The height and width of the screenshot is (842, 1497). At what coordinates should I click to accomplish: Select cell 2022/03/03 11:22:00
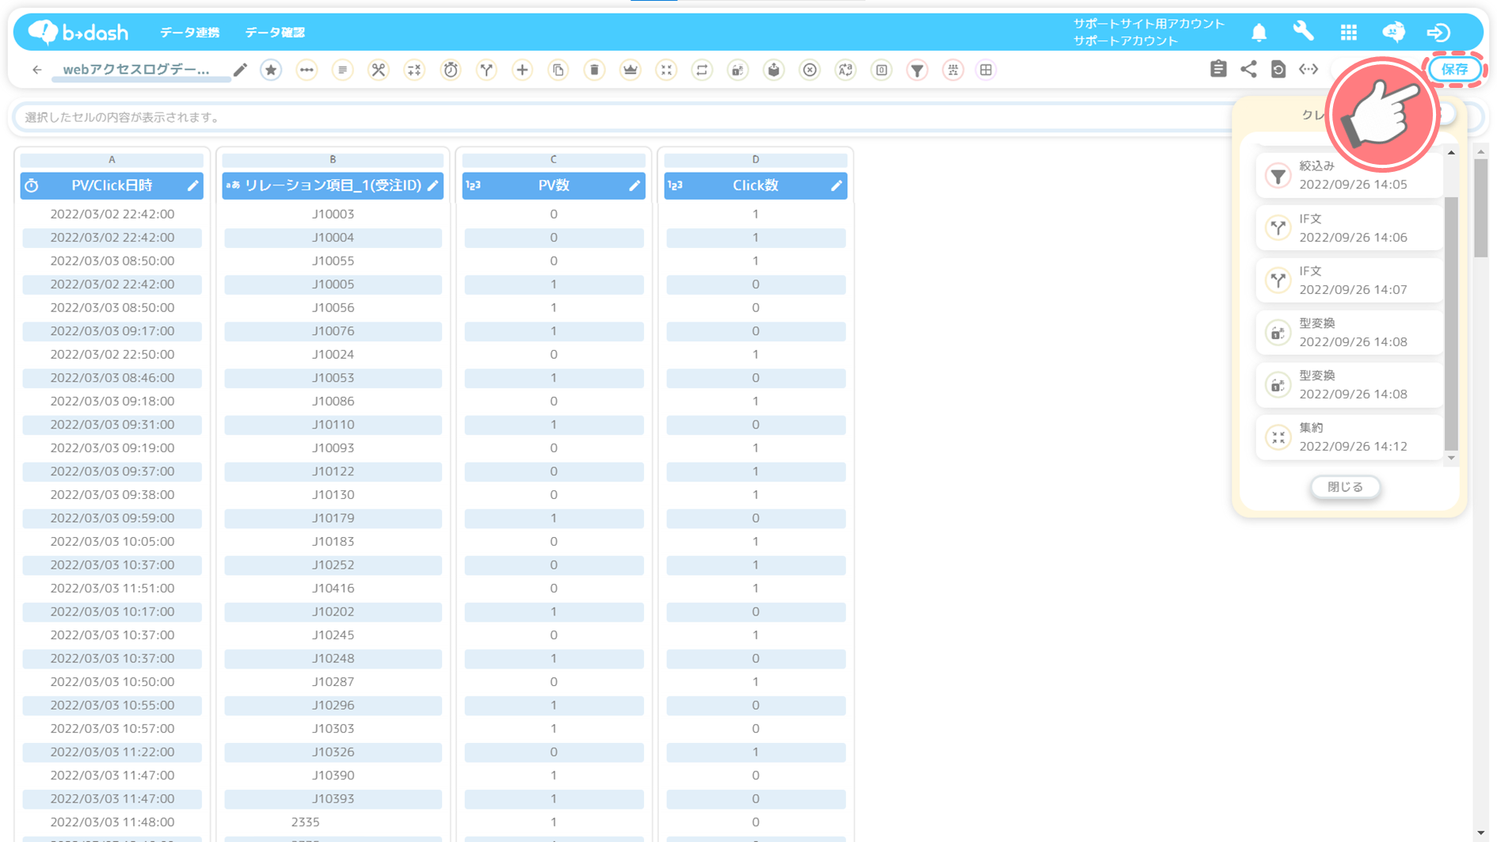coord(112,752)
